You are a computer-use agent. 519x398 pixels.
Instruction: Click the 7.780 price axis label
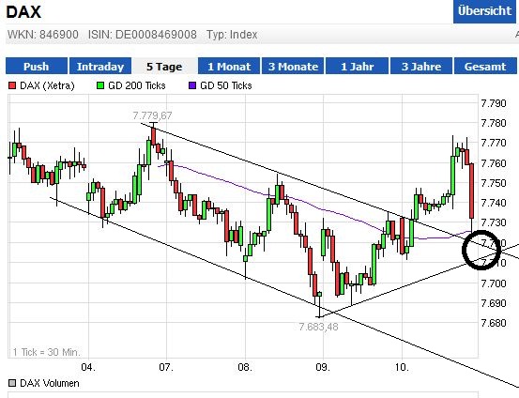click(x=494, y=123)
